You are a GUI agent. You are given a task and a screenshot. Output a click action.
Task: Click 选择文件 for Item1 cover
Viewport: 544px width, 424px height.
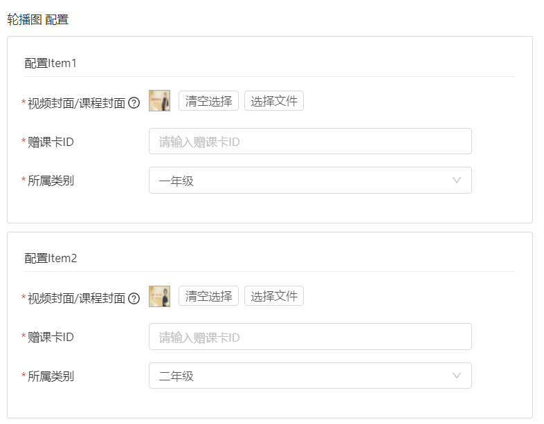274,101
